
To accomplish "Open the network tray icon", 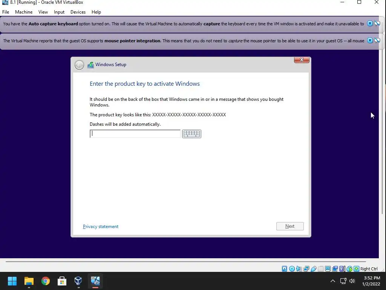I will click(x=343, y=281).
